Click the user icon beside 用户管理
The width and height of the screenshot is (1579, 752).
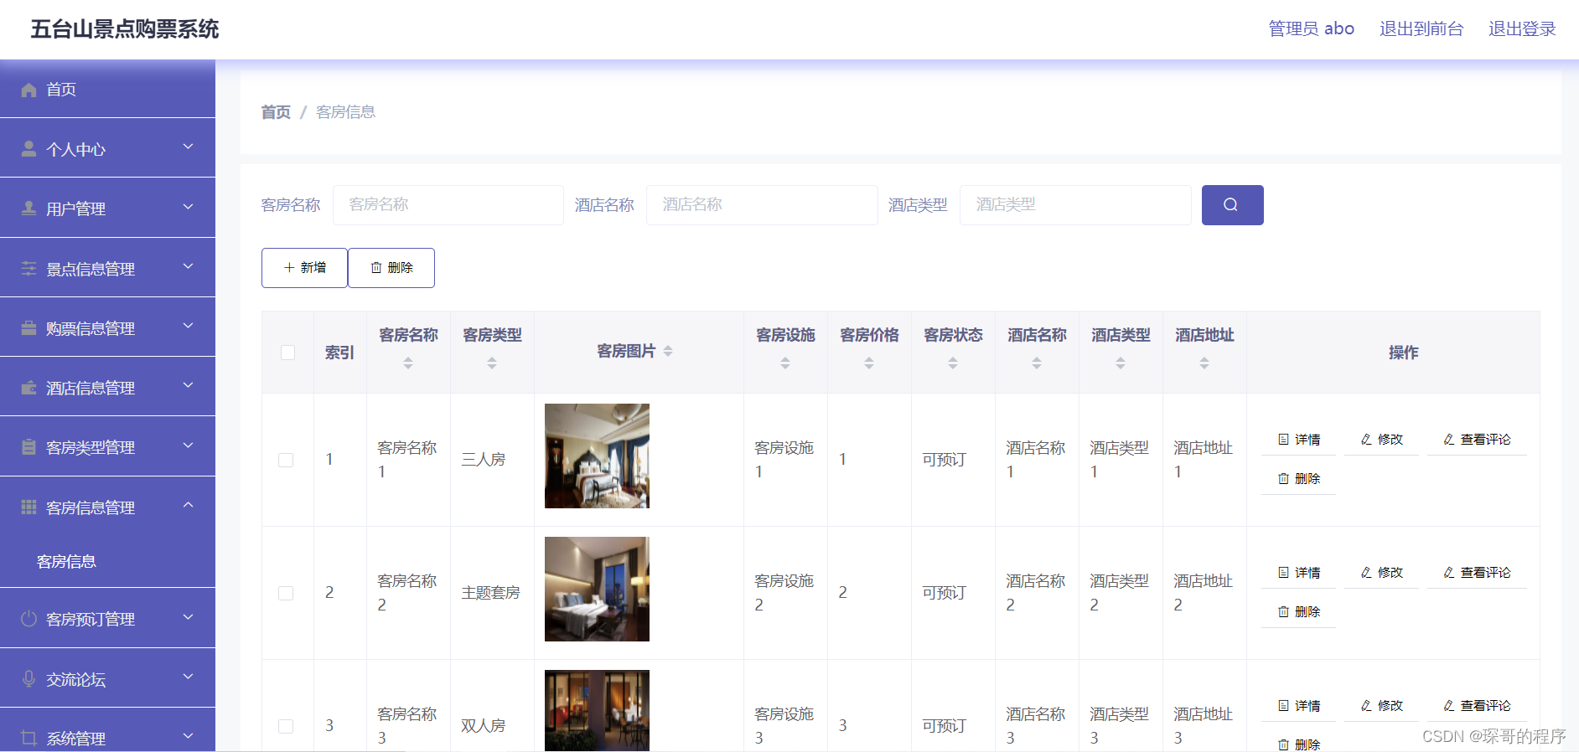[28, 209]
